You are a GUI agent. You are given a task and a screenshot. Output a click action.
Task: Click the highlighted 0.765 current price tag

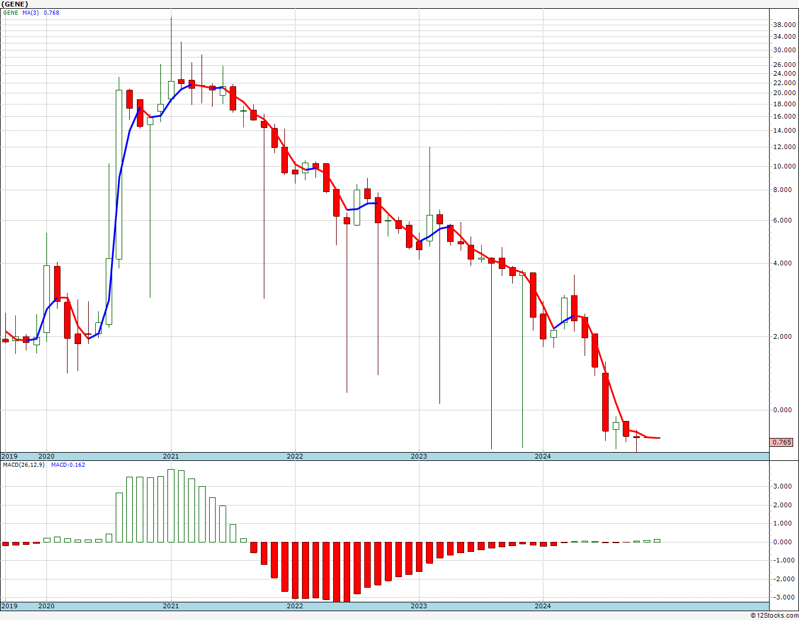[x=782, y=442]
